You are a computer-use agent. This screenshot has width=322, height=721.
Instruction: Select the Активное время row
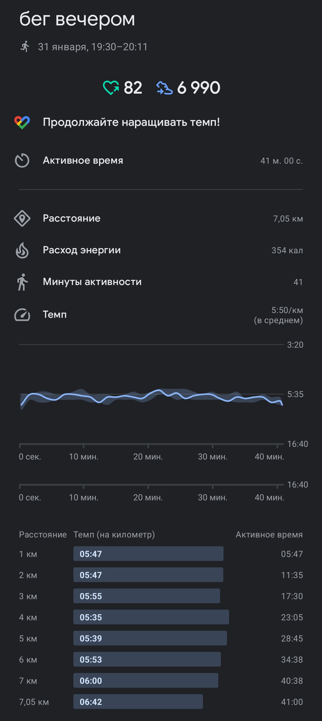click(161, 161)
